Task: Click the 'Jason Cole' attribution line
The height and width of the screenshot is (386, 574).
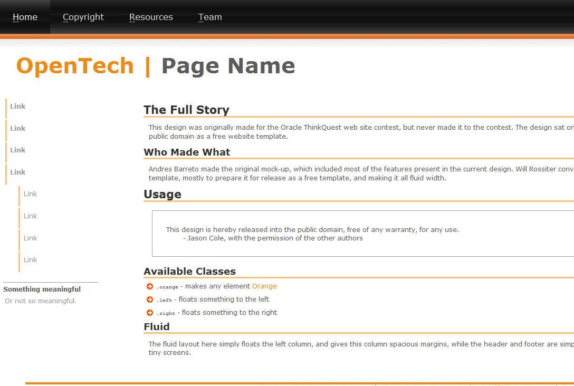Action: pos(273,238)
